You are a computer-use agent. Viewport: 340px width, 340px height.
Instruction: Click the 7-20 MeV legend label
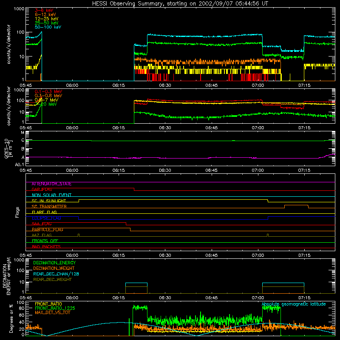tap(45, 104)
